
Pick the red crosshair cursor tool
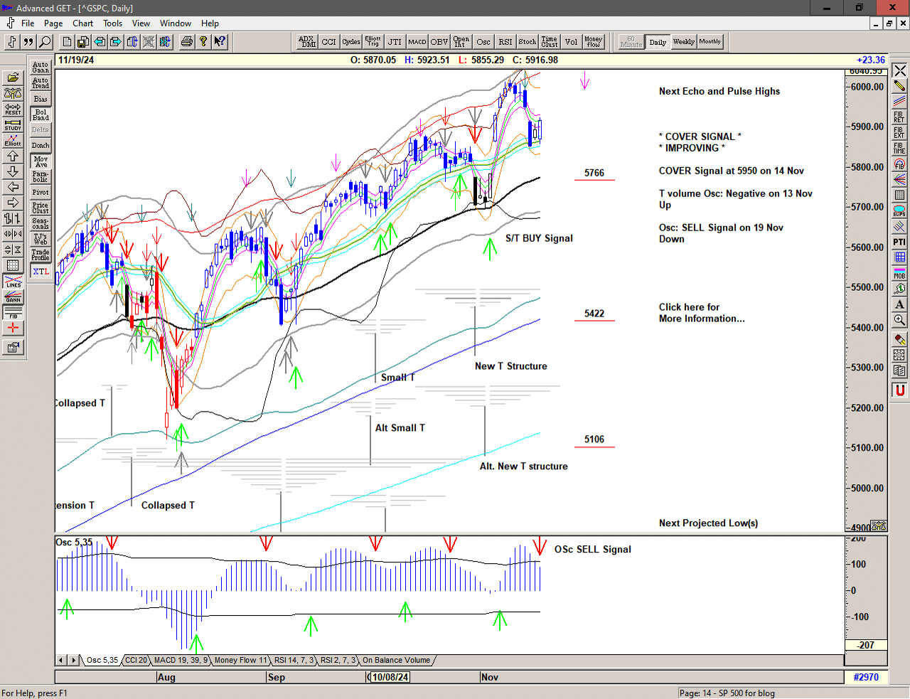tap(13, 328)
